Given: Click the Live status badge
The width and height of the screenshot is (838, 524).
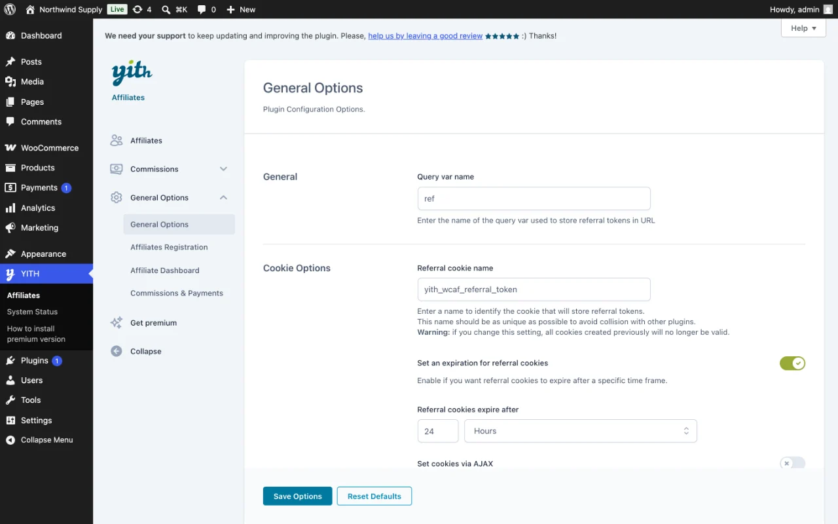Looking at the screenshot, I should [x=117, y=9].
